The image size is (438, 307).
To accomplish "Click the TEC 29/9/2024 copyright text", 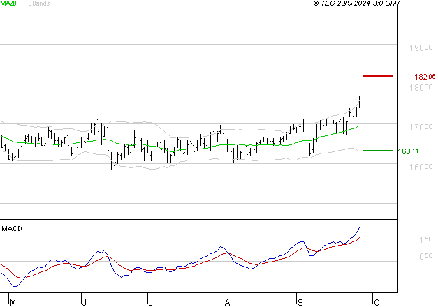I will (x=357, y=3).
